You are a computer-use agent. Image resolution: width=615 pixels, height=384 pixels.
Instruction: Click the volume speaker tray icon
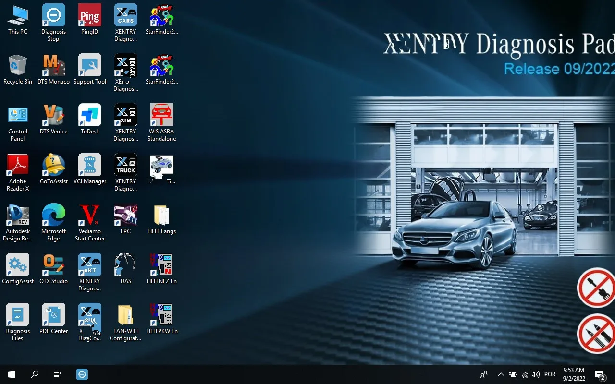click(536, 374)
